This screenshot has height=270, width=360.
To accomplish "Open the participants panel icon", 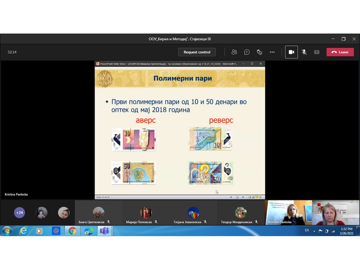I will (234, 52).
